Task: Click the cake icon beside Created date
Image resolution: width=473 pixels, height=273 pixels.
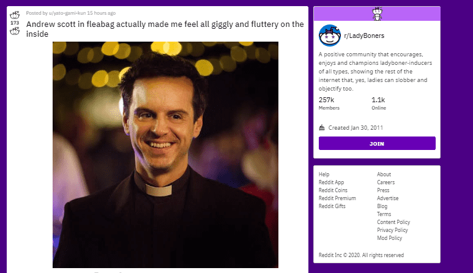Action: [x=322, y=127]
